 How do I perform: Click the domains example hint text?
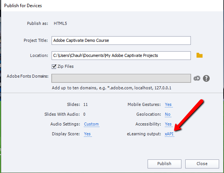[111, 88]
